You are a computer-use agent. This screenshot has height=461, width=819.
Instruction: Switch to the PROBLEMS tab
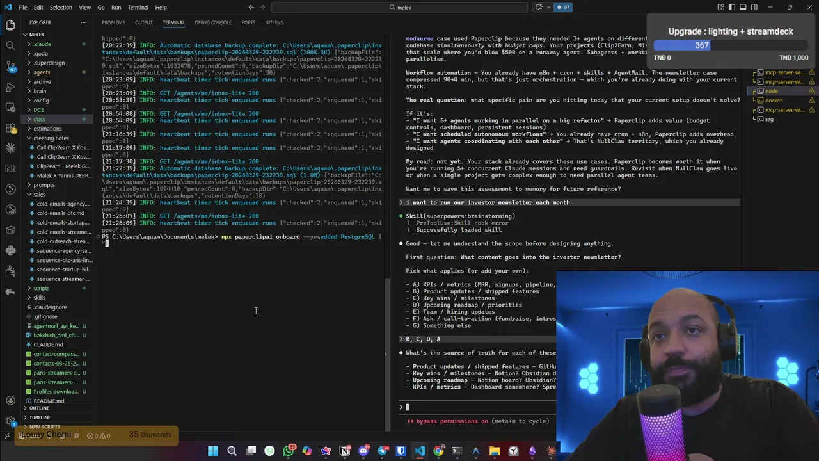113,22
